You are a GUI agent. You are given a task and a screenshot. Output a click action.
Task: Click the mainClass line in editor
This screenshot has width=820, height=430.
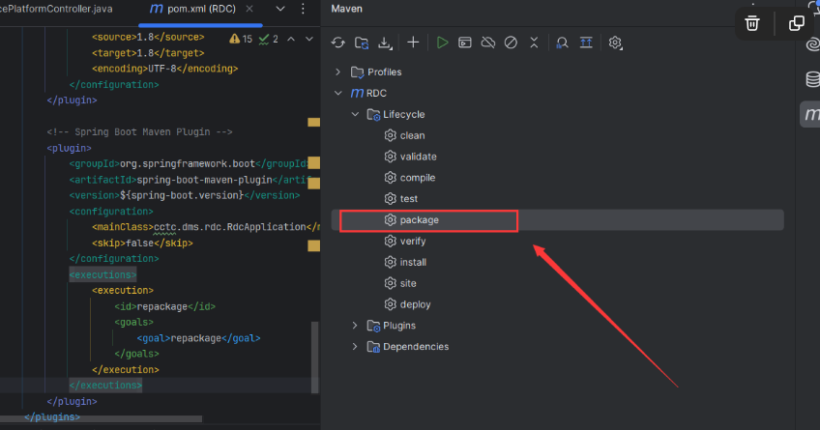pyautogui.click(x=206, y=227)
